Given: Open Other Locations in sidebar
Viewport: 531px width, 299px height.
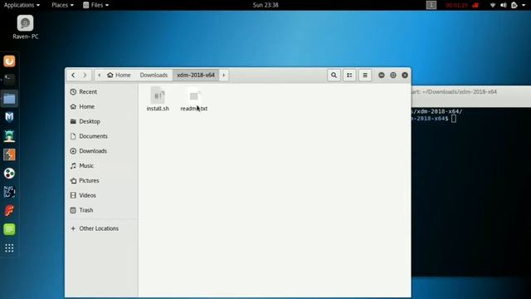Looking at the screenshot, I should 101,228.
